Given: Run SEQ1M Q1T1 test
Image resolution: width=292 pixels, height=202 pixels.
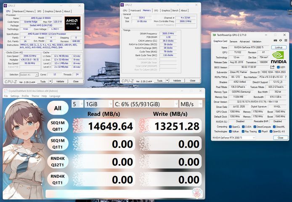Looking at the screenshot, I should pyautogui.click(x=58, y=144).
